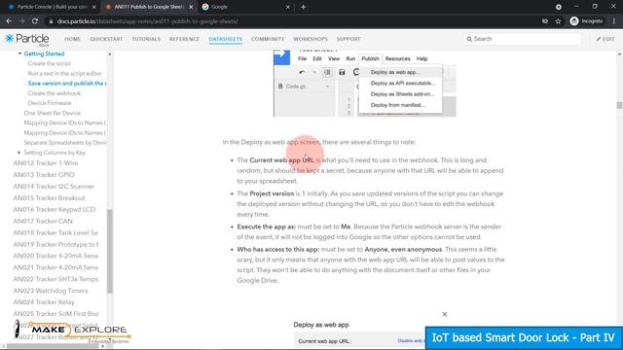Open AN015 Tracker Breakout

(49, 197)
